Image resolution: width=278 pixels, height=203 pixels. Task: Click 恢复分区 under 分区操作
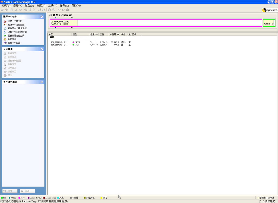pyautogui.click(x=12, y=72)
